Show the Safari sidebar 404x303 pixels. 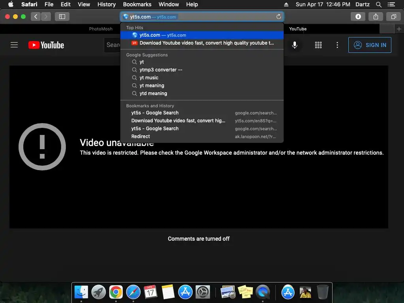coord(62,17)
